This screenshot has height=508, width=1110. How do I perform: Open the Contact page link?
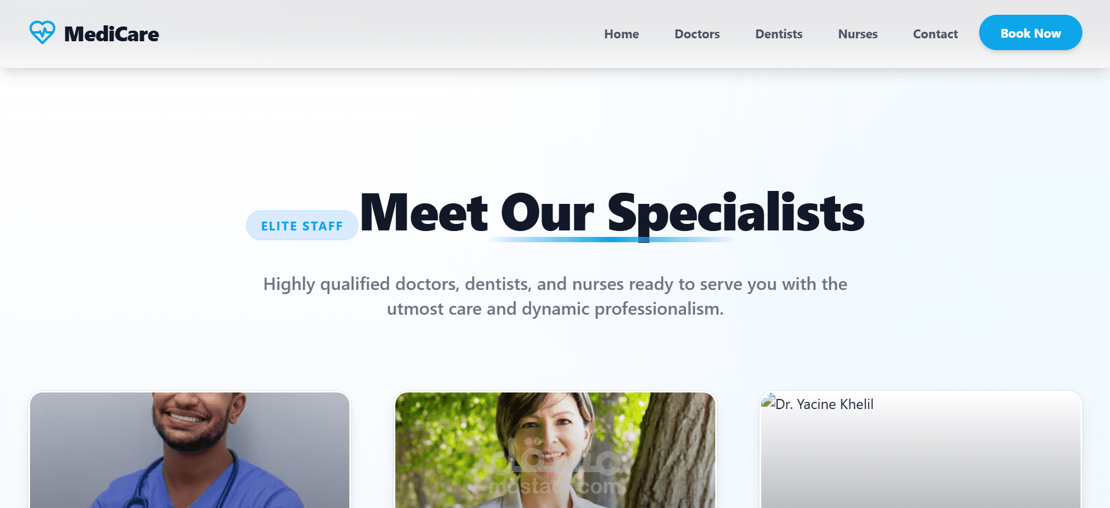click(x=936, y=34)
